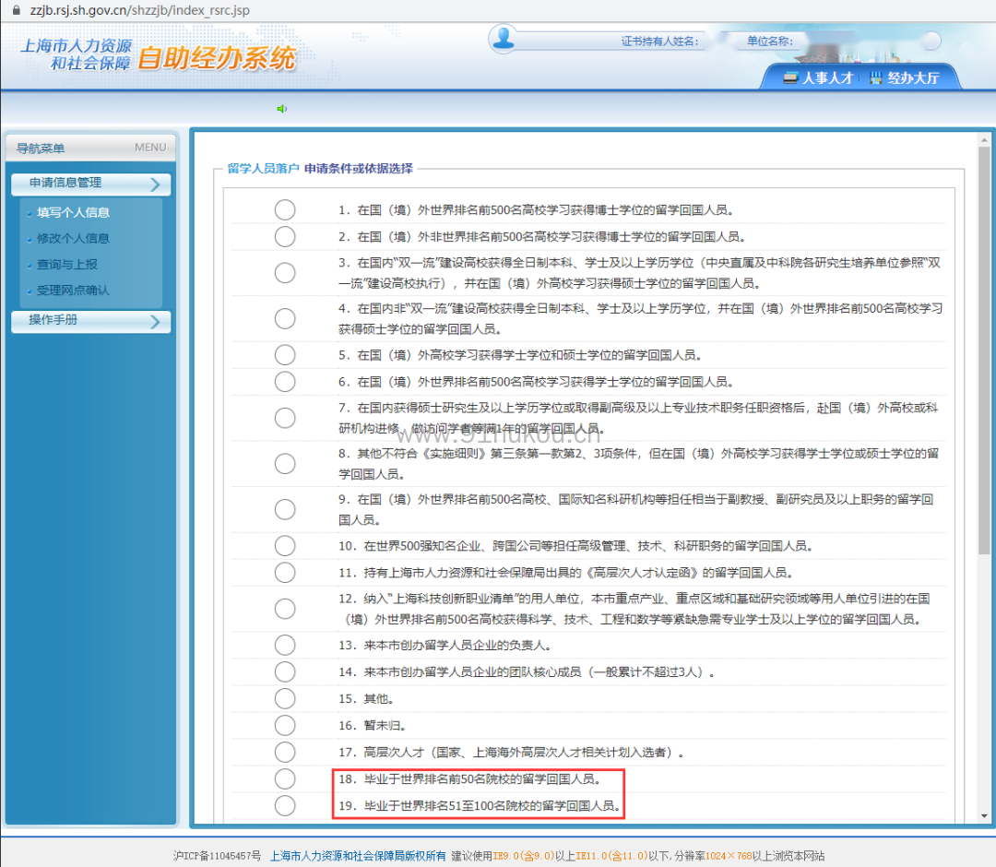Select option 18 top-50 university radio
This screenshot has width=996, height=867.
click(285, 779)
